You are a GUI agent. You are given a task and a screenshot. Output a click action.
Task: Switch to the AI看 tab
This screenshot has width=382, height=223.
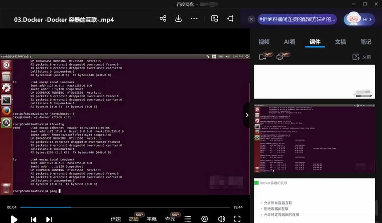pyautogui.click(x=289, y=42)
